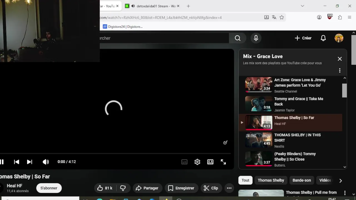Start voice search with microphone icon

coord(256,38)
